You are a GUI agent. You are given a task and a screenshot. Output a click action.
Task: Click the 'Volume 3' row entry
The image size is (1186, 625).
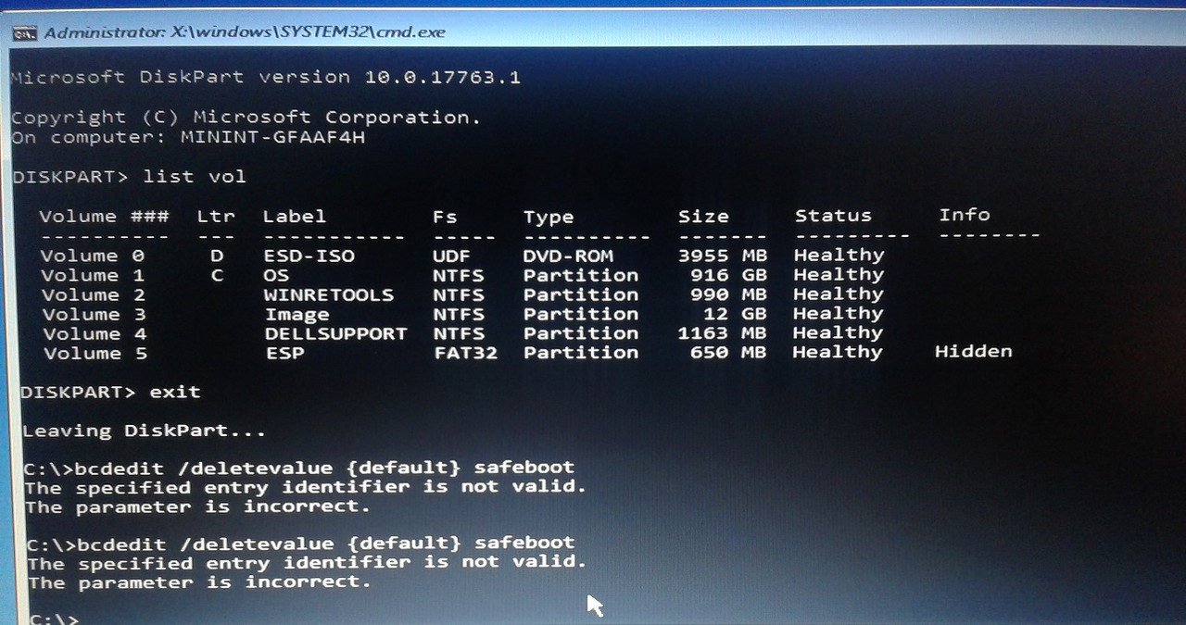(x=93, y=315)
